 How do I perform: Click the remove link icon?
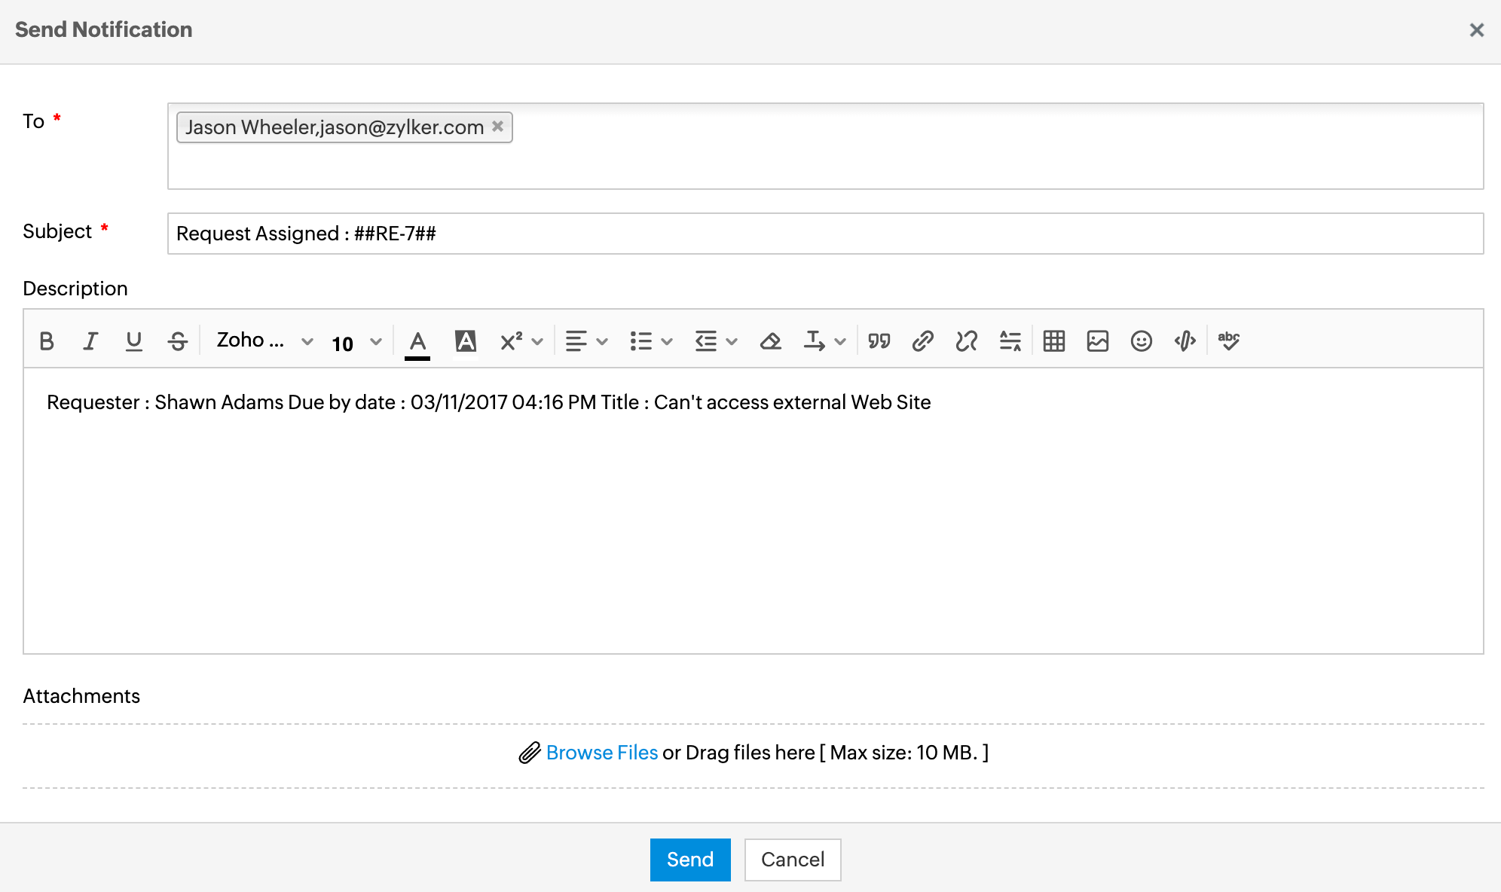pyautogui.click(x=966, y=341)
